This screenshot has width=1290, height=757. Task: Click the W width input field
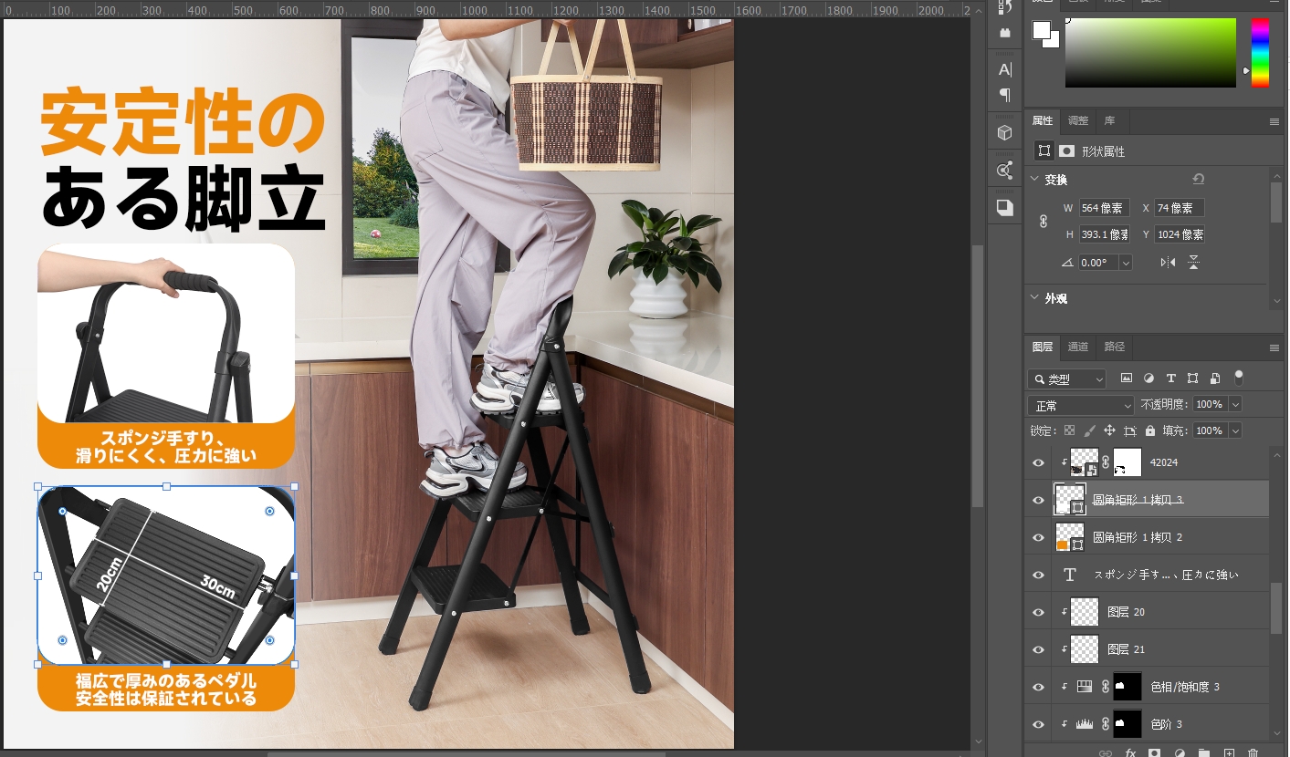coord(1104,208)
